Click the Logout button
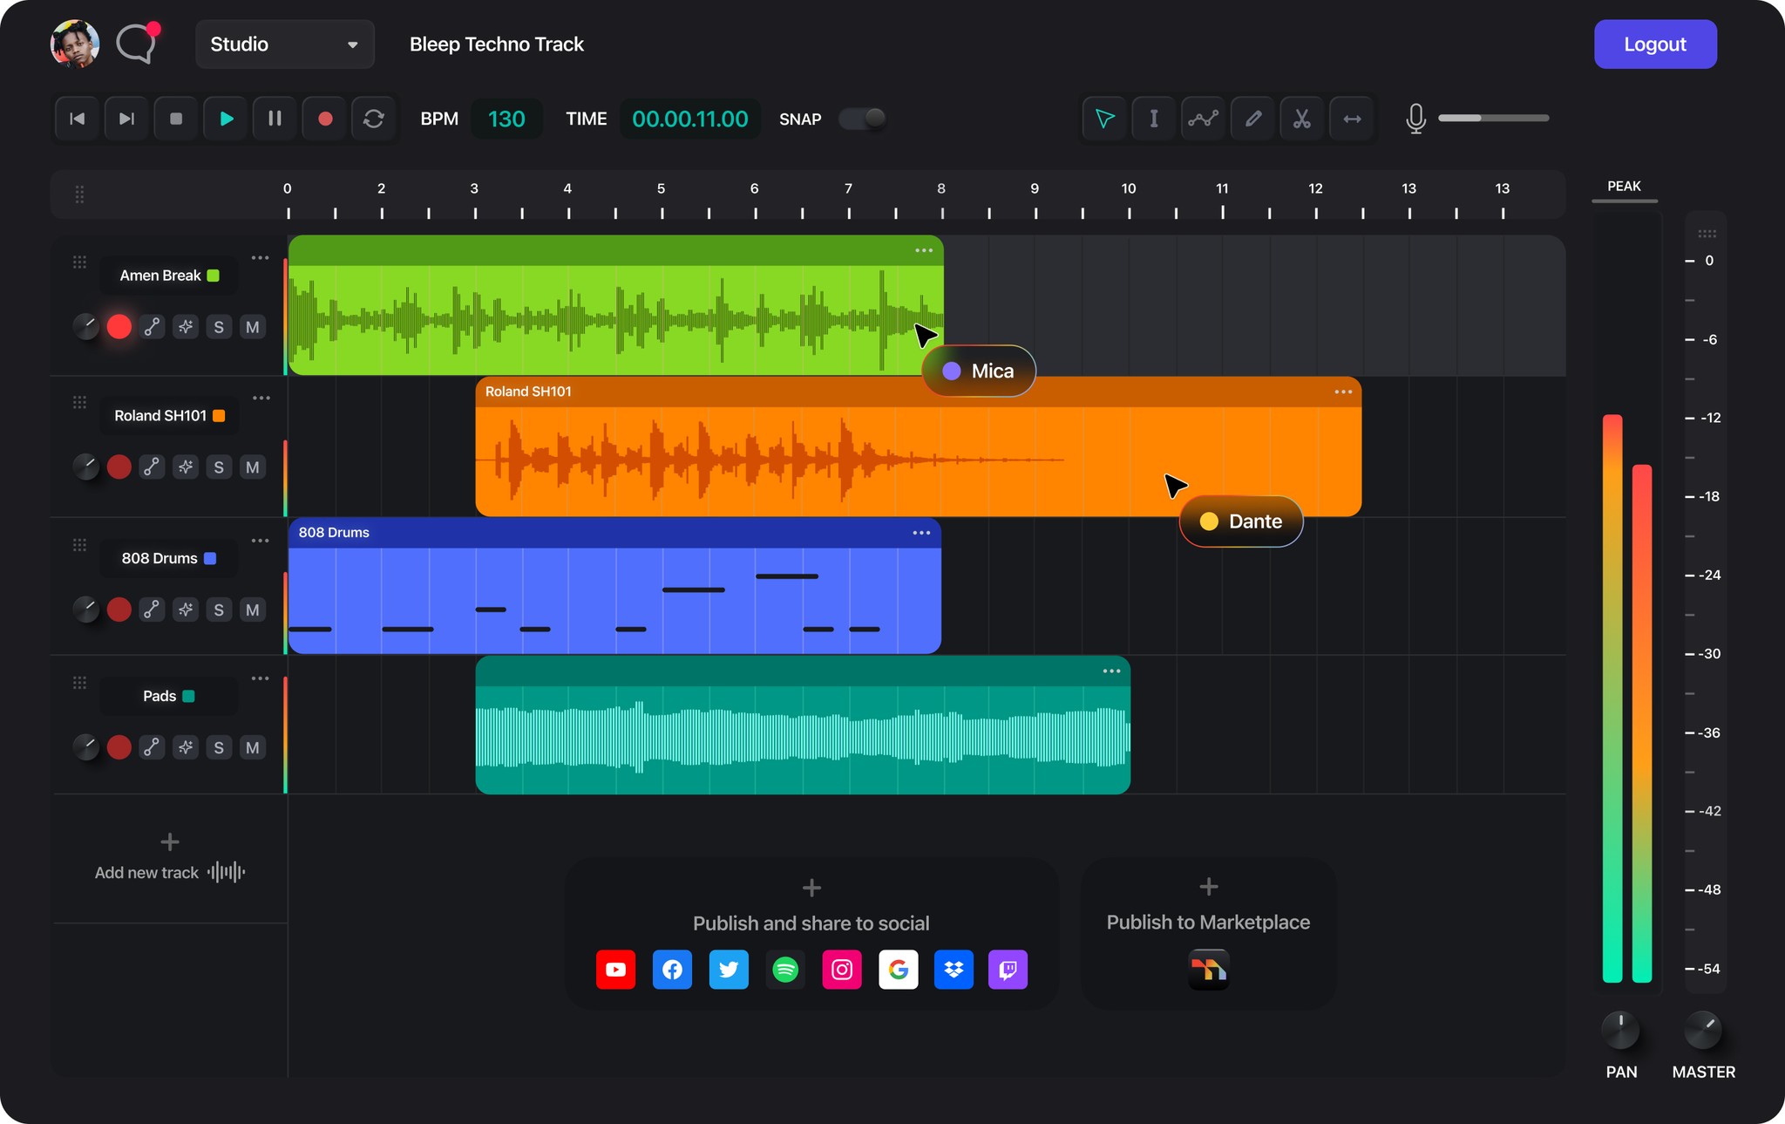Viewport: 1785px width, 1124px height. pyautogui.click(x=1654, y=44)
